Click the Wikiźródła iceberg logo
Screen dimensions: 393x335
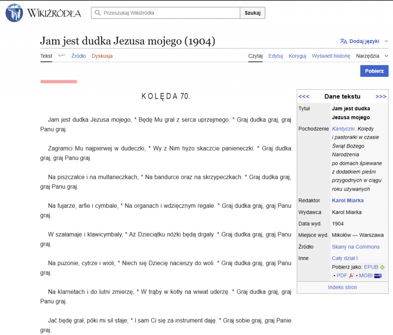pyautogui.click(x=14, y=13)
